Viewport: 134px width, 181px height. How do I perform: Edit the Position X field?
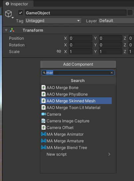80,38
